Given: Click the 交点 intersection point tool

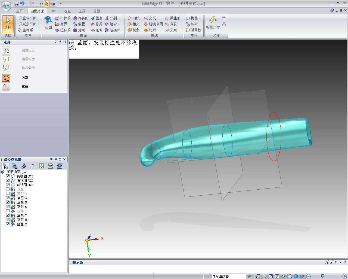Looking at the screenshot, I should (171, 30).
